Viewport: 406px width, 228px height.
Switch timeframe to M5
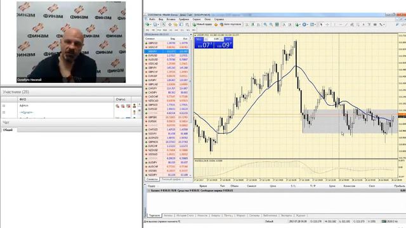click(x=153, y=30)
